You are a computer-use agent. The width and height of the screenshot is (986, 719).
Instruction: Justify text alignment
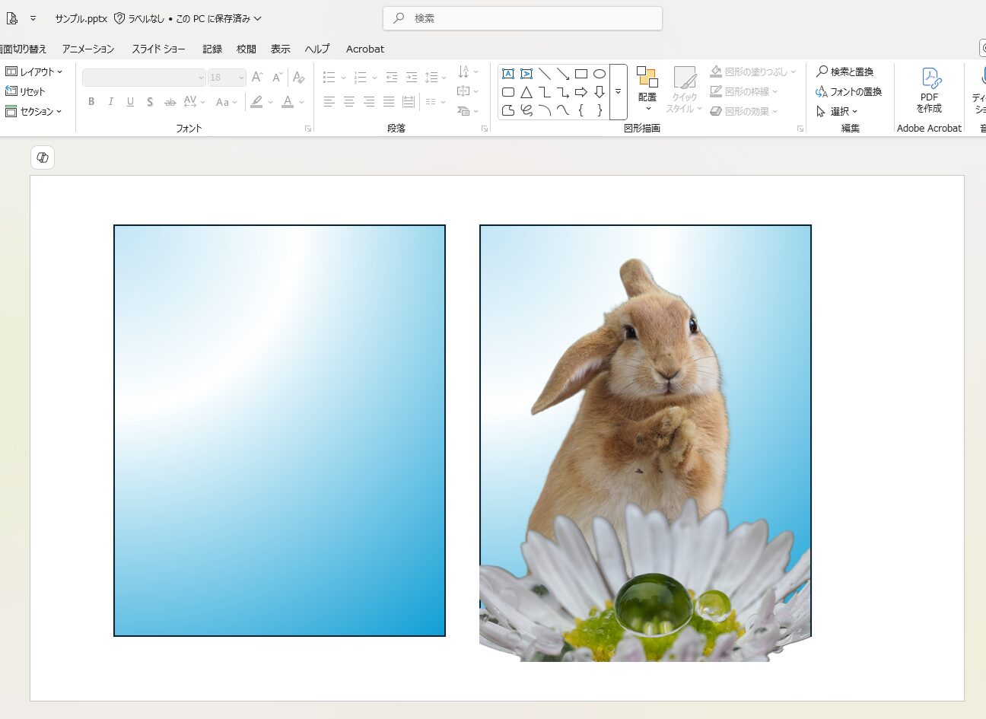coord(389,102)
